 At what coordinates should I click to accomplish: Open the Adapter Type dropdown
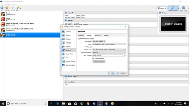[x=109, y=50]
